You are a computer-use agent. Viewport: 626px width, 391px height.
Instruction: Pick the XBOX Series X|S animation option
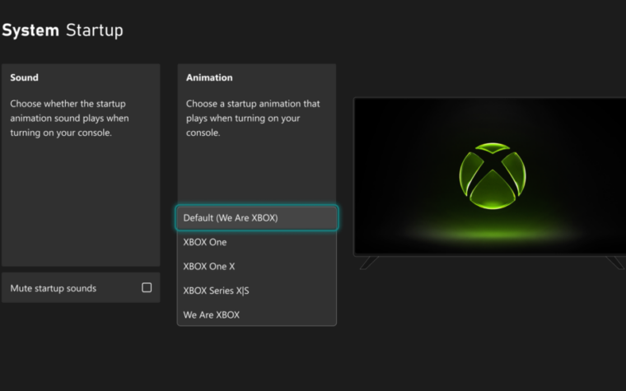point(257,291)
